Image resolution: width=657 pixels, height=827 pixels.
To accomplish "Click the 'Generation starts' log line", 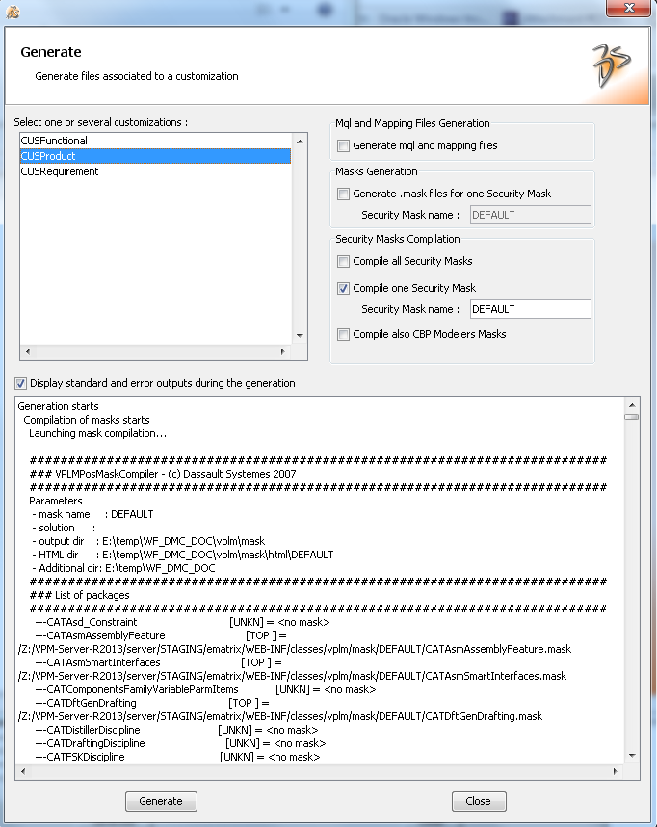I will (58, 406).
